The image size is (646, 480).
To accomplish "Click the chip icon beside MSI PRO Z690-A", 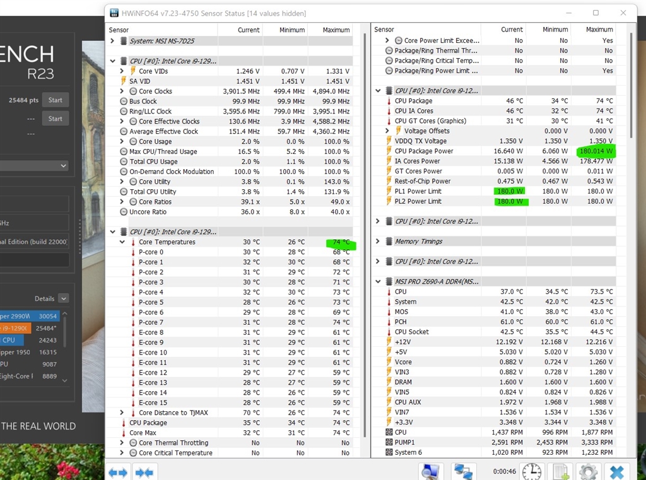I will 389,281.
